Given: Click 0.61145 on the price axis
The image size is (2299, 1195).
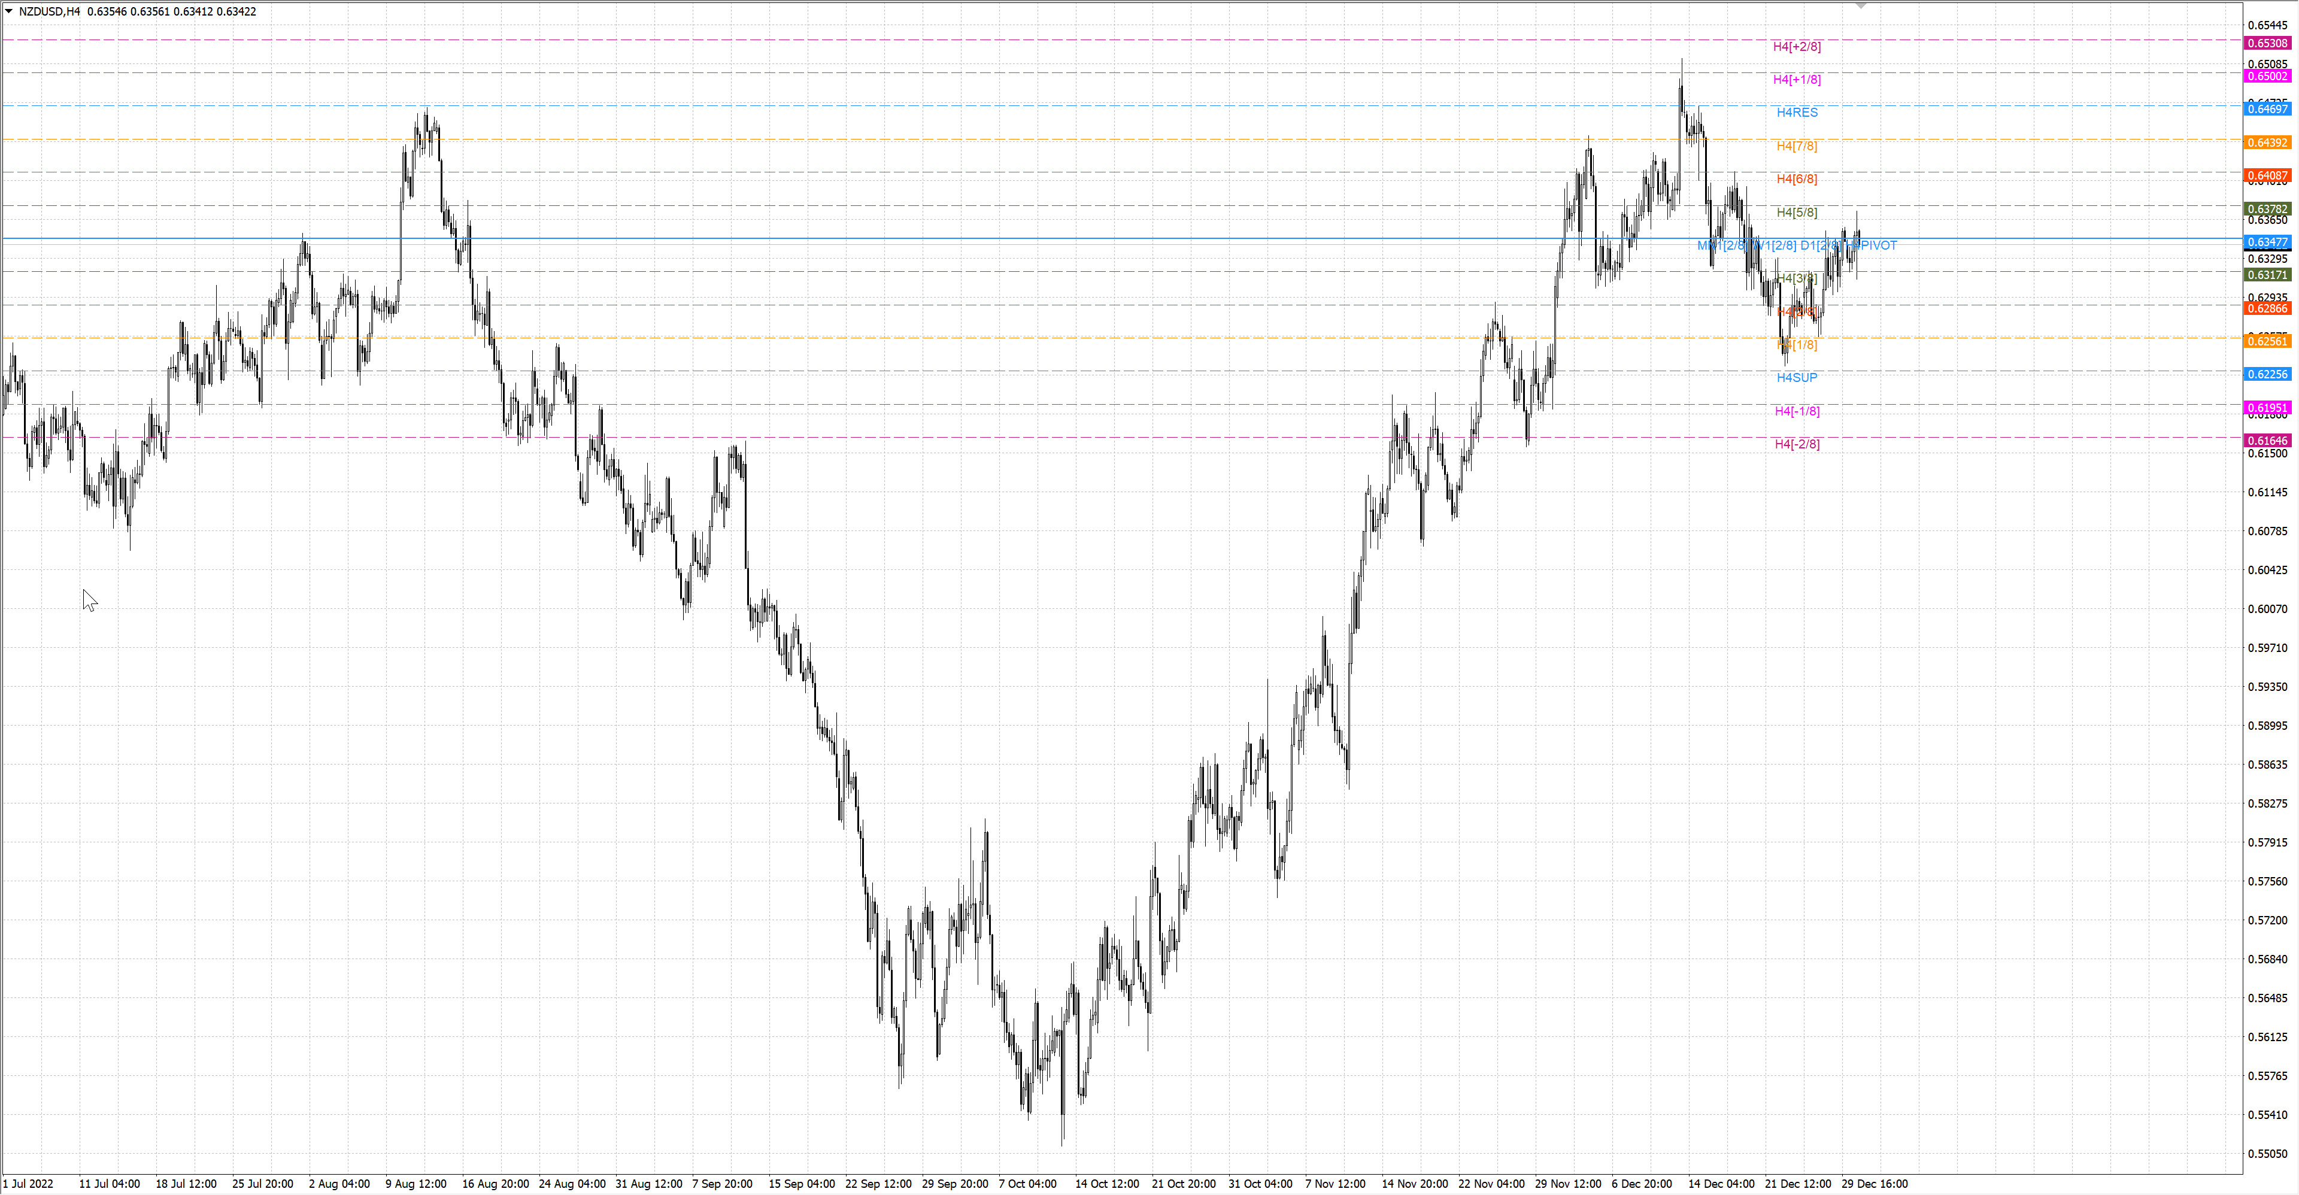Looking at the screenshot, I should point(2268,492).
